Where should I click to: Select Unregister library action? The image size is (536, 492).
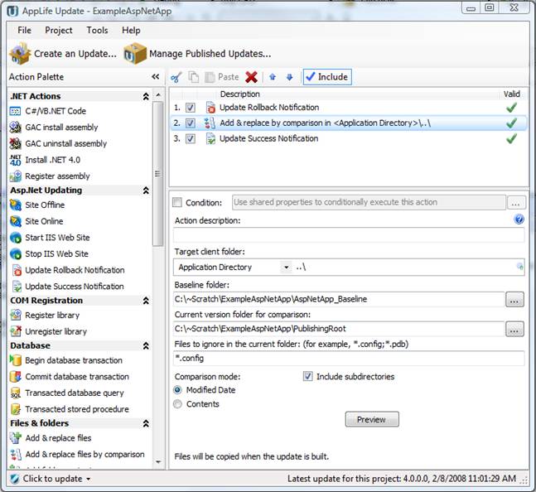point(49,331)
